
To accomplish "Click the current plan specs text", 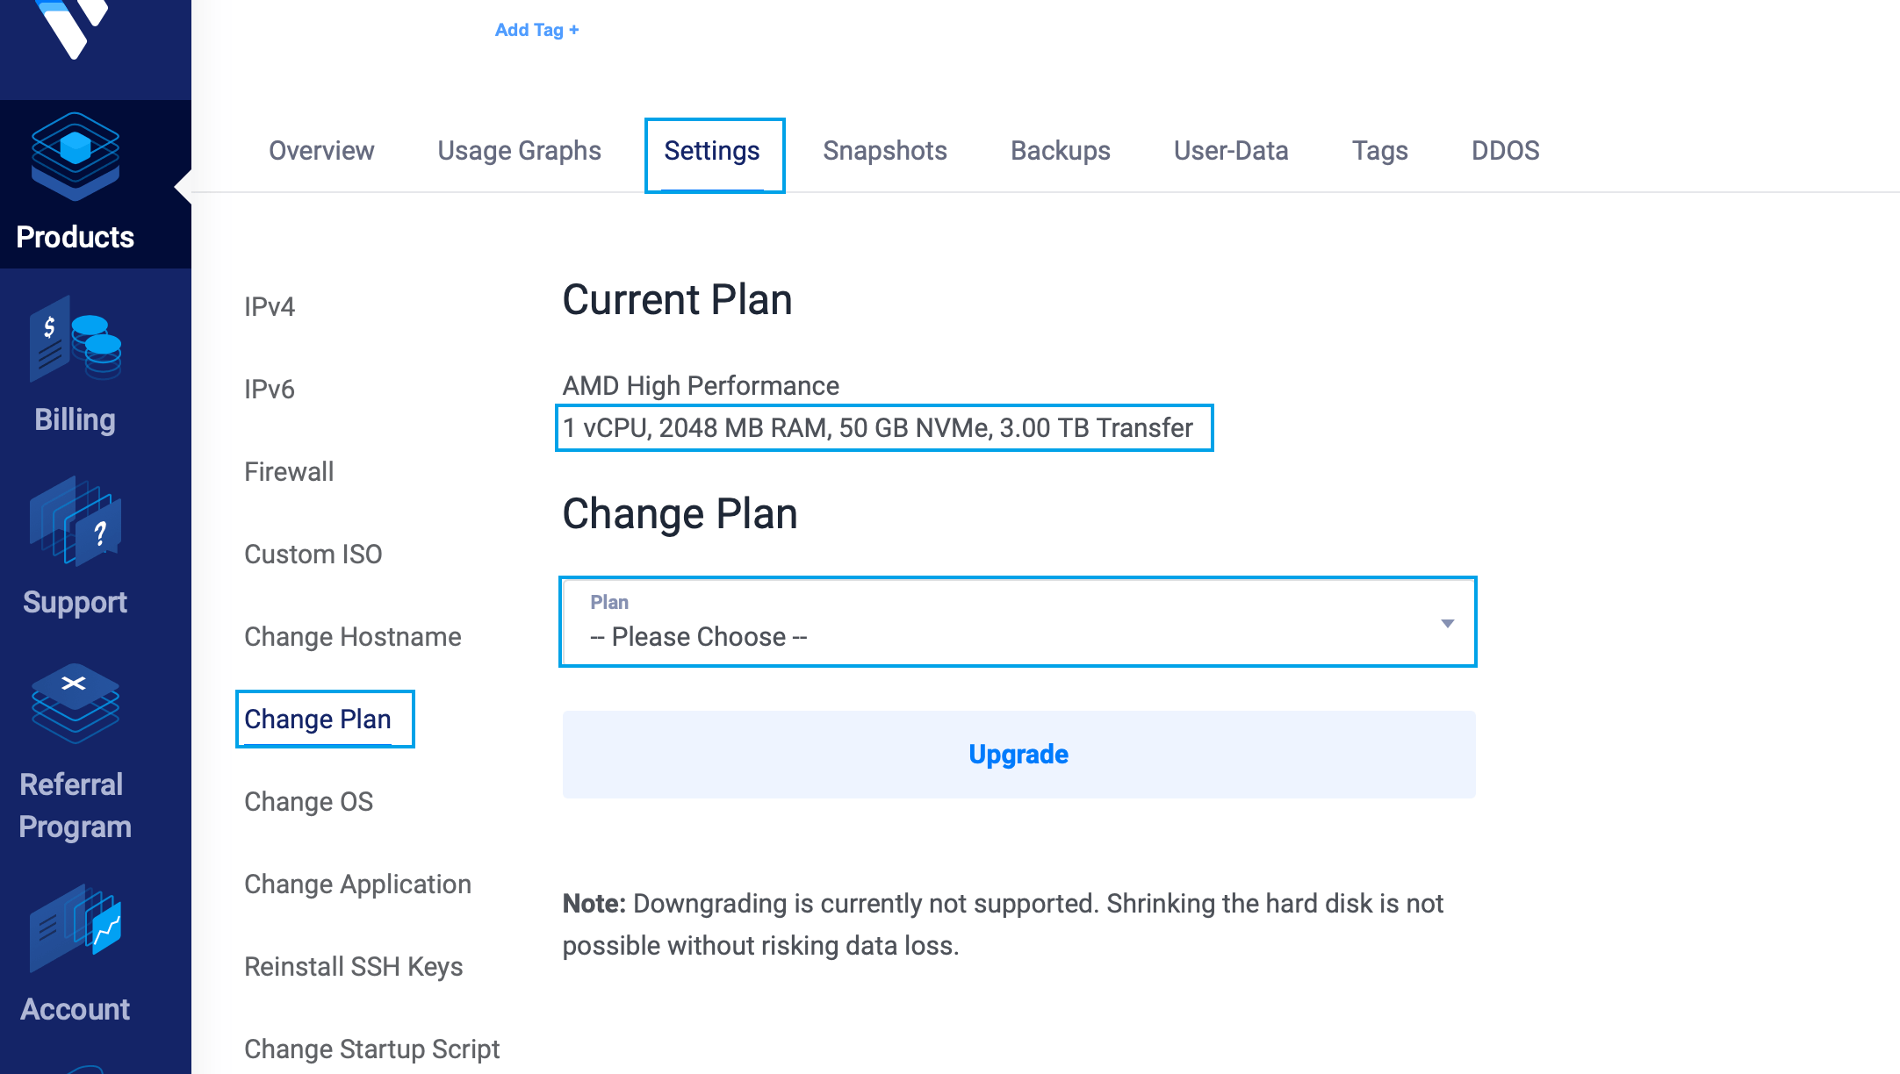I will (x=877, y=428).
